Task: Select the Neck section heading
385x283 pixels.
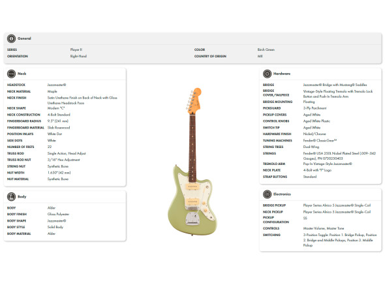Action: pos(22,74)
